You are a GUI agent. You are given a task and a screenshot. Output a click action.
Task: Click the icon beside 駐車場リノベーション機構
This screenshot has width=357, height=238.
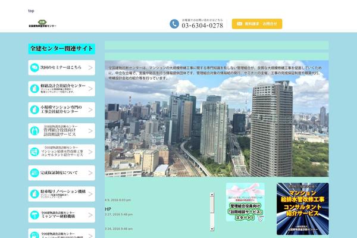pos(35,194)
